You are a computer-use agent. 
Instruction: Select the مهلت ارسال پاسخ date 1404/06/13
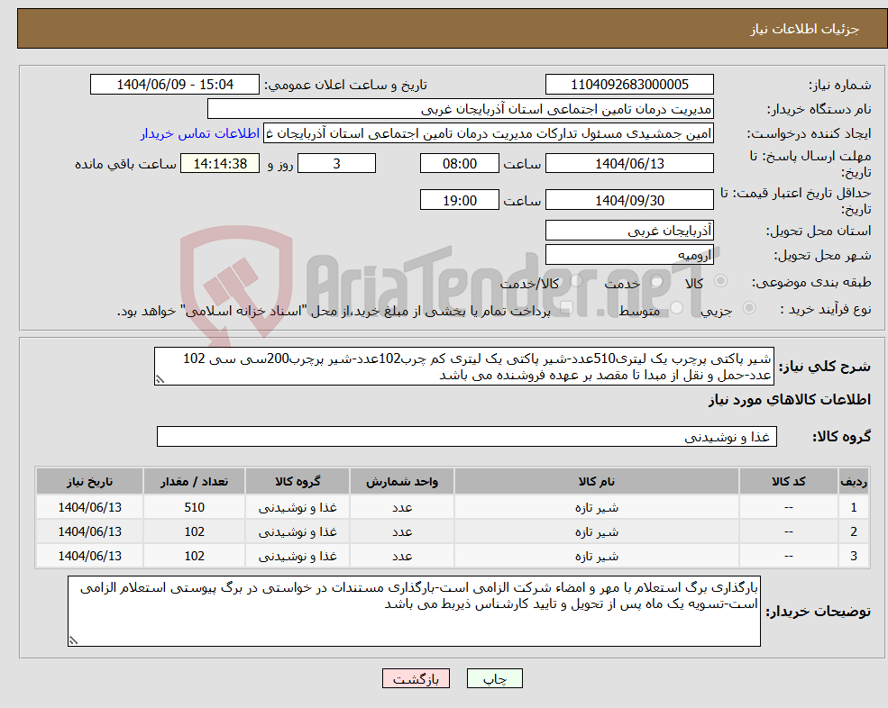[x=628, y=163]
